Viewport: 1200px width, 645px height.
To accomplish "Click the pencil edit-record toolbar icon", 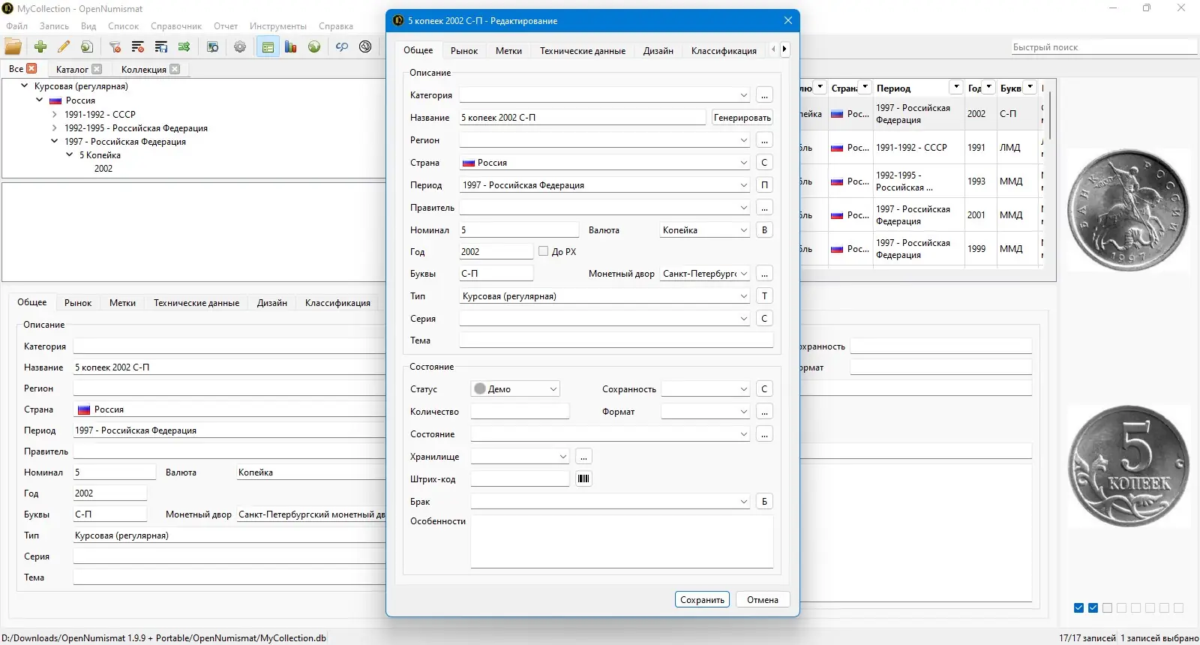I will (x=64, y=46).
